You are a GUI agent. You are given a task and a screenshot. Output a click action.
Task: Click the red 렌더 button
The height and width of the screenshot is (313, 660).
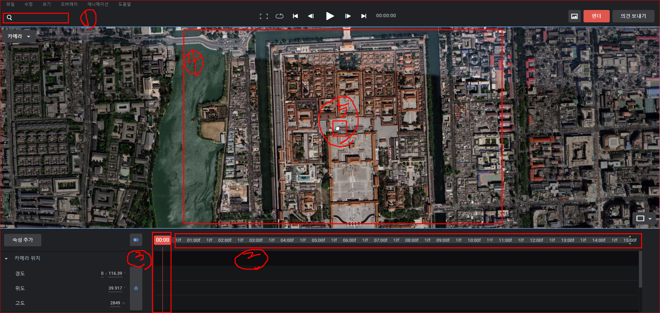596,16
